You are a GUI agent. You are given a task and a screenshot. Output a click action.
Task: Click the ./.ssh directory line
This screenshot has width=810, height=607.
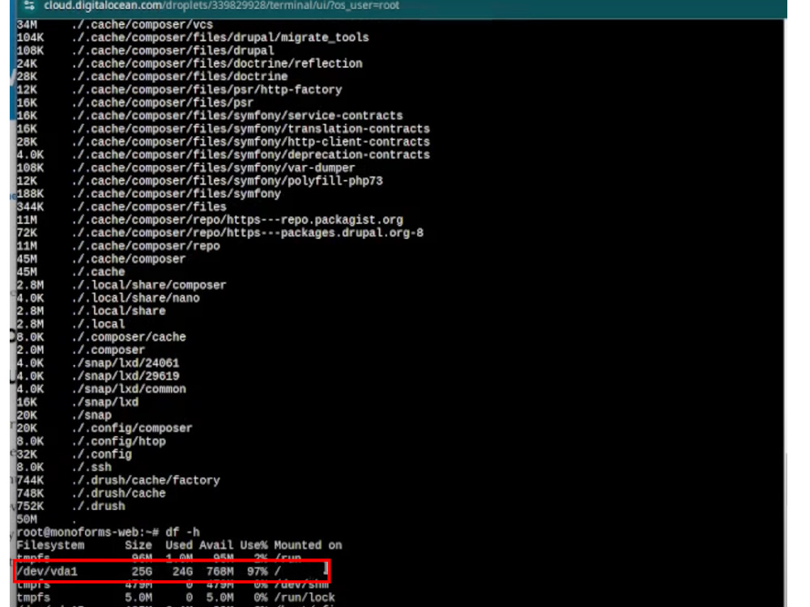click(64, 467)
